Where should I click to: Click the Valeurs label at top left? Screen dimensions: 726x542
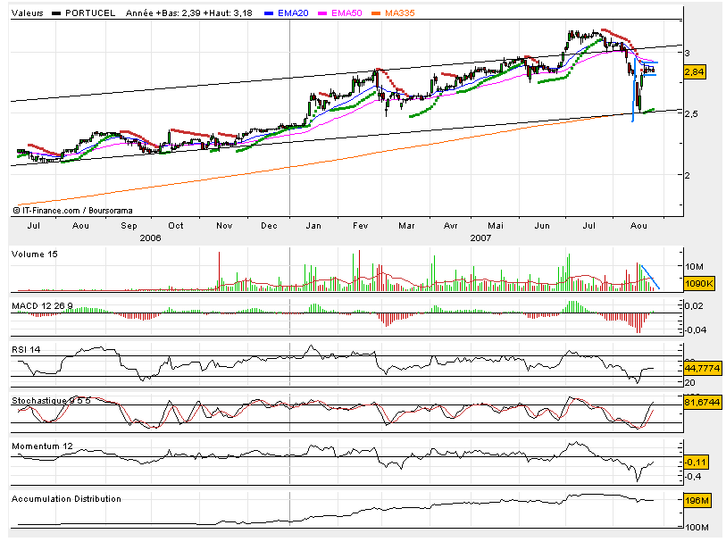pyautogui.click(x=24, y=15)
